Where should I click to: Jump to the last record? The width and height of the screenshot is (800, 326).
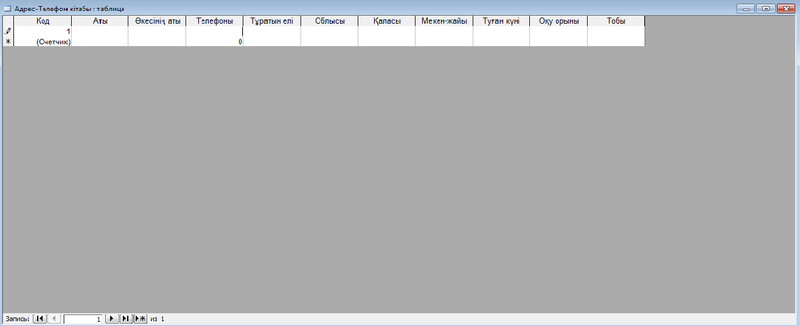(126, 319)
